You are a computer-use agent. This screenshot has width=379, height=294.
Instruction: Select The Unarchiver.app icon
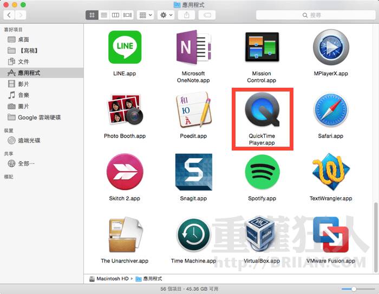[x=125, y=235]
